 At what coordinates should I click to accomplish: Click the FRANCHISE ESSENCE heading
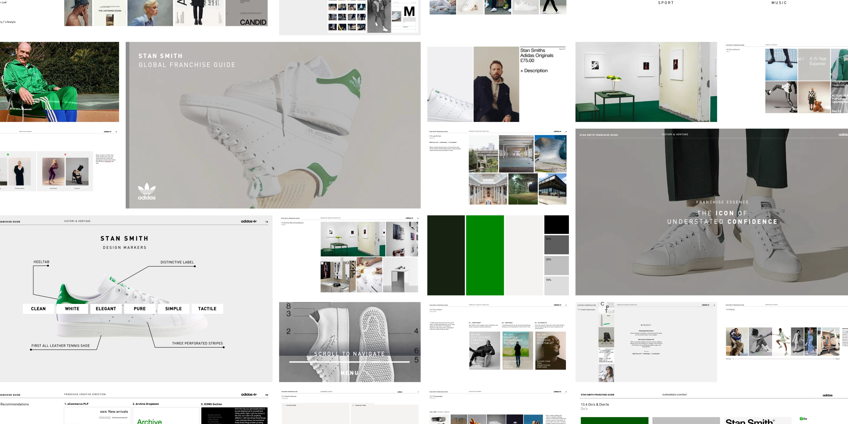click(723, 202)
